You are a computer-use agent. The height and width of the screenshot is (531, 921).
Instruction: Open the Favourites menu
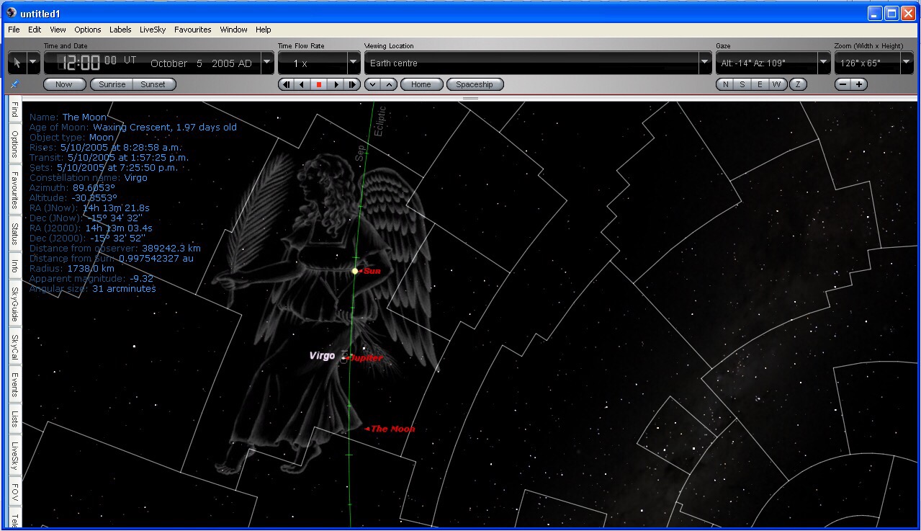click(193, 30)
